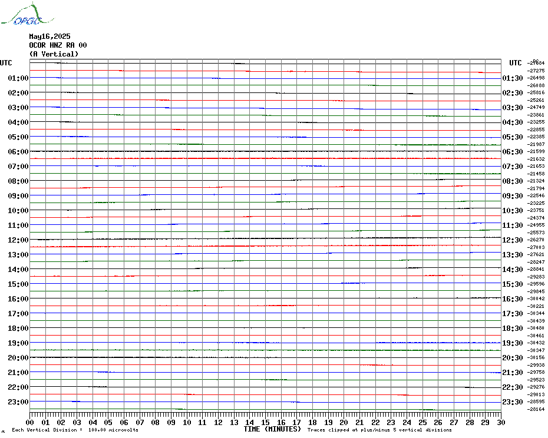548x438 pixels.
Task: Click the "19:00" left time label
Action: click(x=18, y=343)
